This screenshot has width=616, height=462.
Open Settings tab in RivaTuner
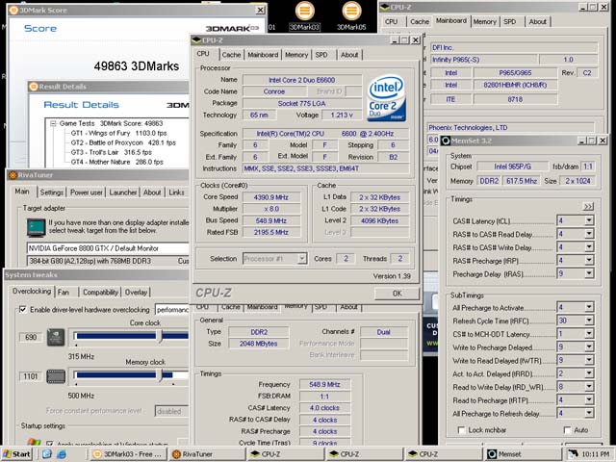(51, 192)
